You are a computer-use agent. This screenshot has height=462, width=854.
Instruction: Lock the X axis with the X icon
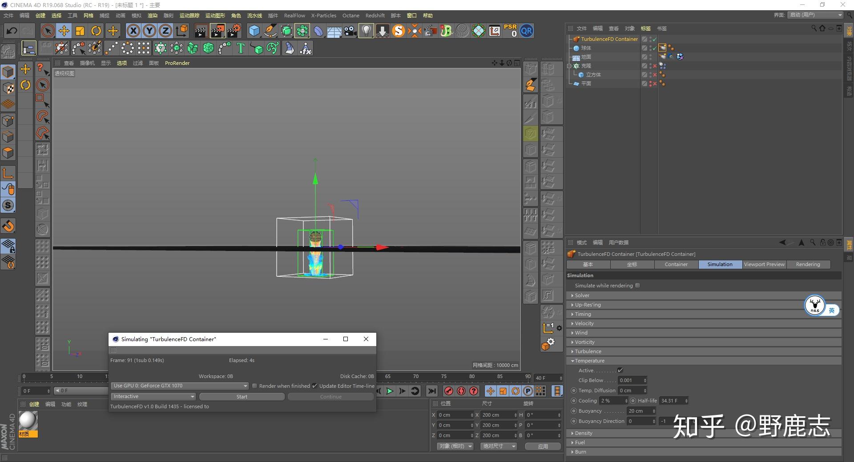point(133,31)
